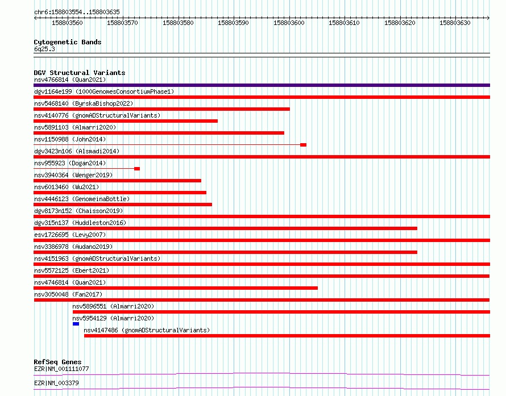Screen dimensions: 506x396
Task: Select the nsv4147486 red variant bar
Action: pyautogui.click(x=287, y=336)
